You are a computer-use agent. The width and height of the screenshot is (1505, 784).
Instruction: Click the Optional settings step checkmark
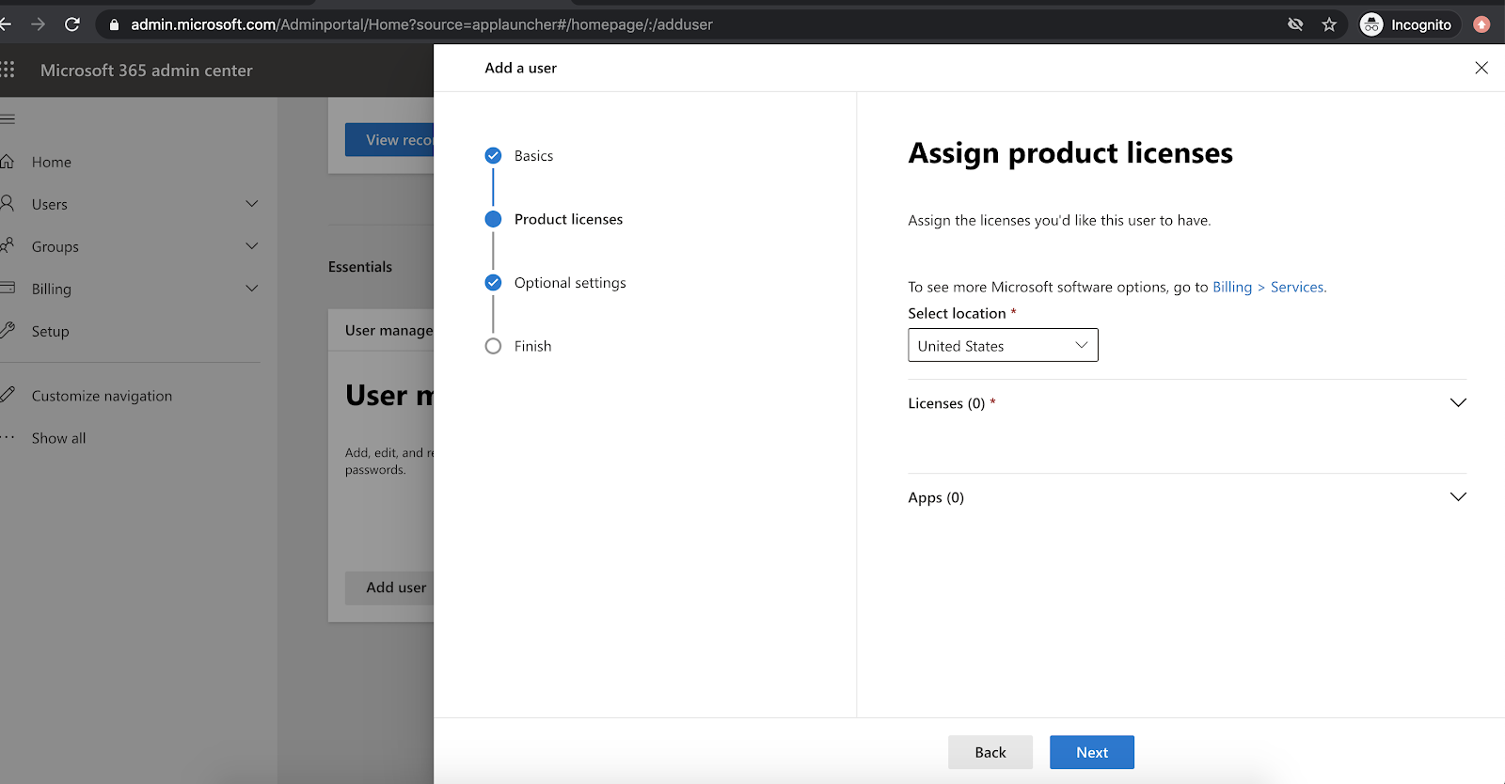pos(493,282)
